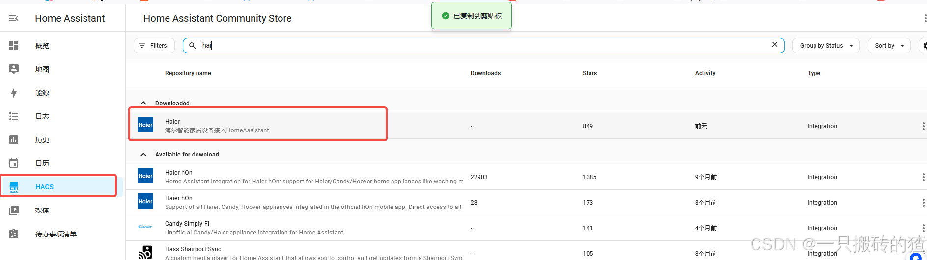Select HACS in the sidebar
Viewport: 927px width, 260px height.
tap(62, 187)
